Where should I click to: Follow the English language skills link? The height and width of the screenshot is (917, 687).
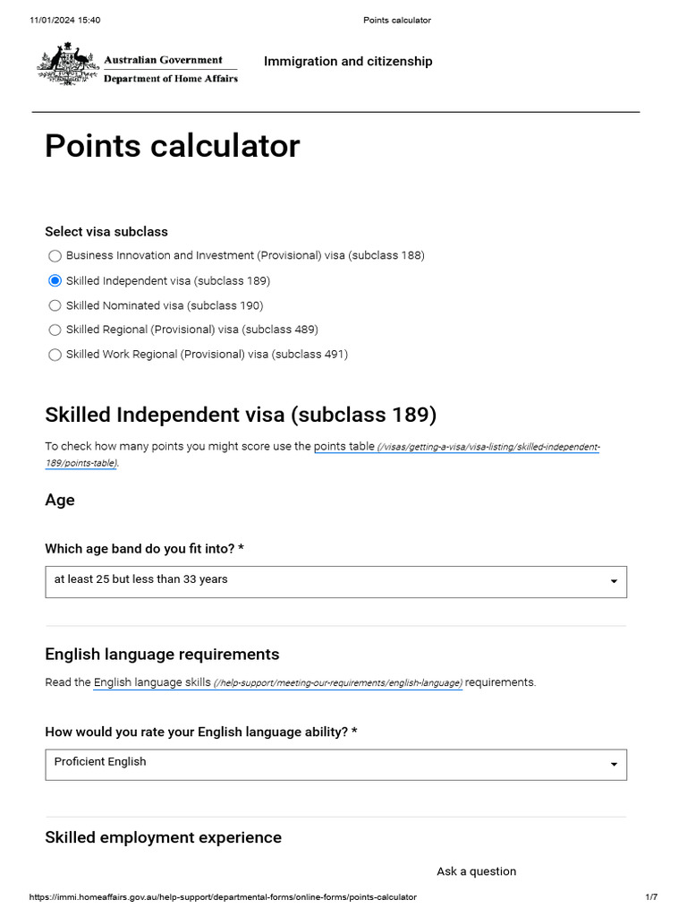152,682
